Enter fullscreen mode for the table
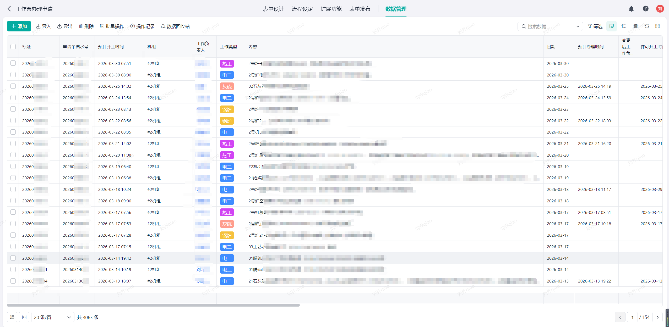 (x=657, y=26)
